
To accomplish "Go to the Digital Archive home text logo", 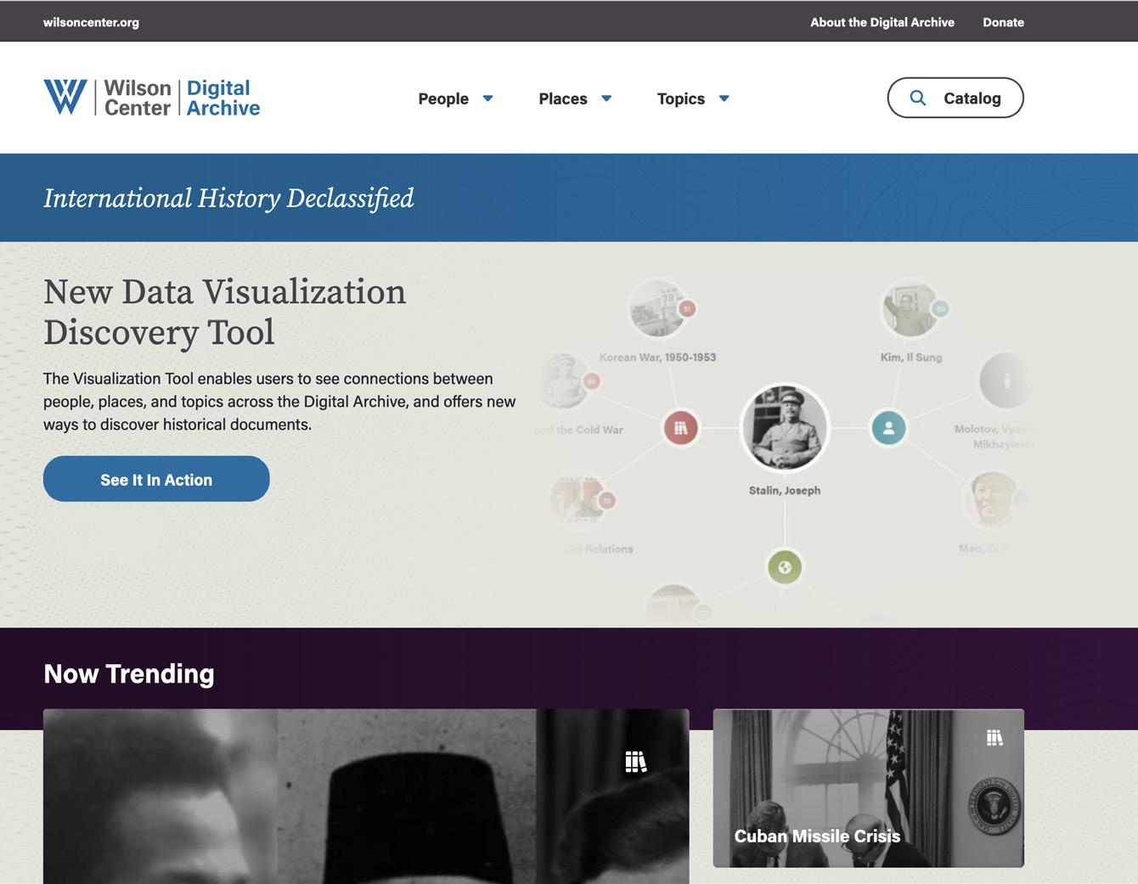I will tap(223, 98).
